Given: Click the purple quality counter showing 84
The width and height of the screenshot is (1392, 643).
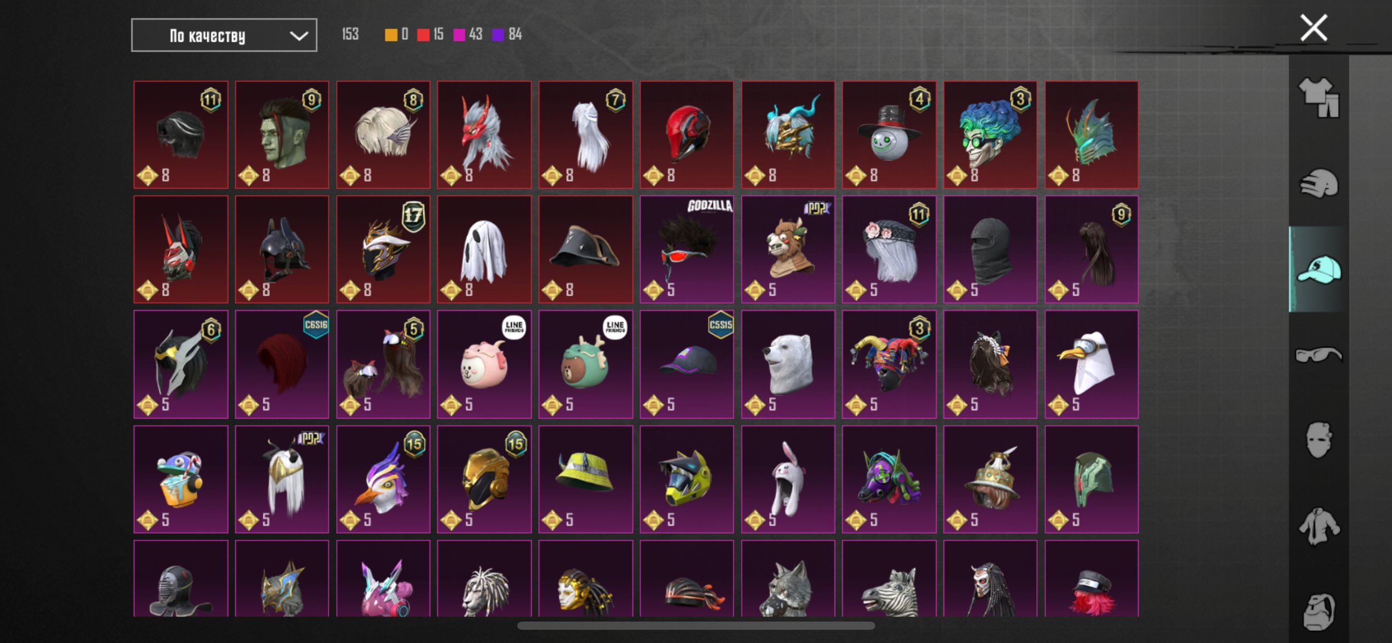Looking at the screenshot, I should (x=507, y=35).
